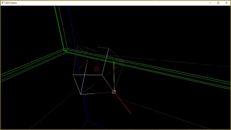Maximize the DX12 Game window
Image resolution: width=231 pixels, height=130 pixels.
point(218,3)
